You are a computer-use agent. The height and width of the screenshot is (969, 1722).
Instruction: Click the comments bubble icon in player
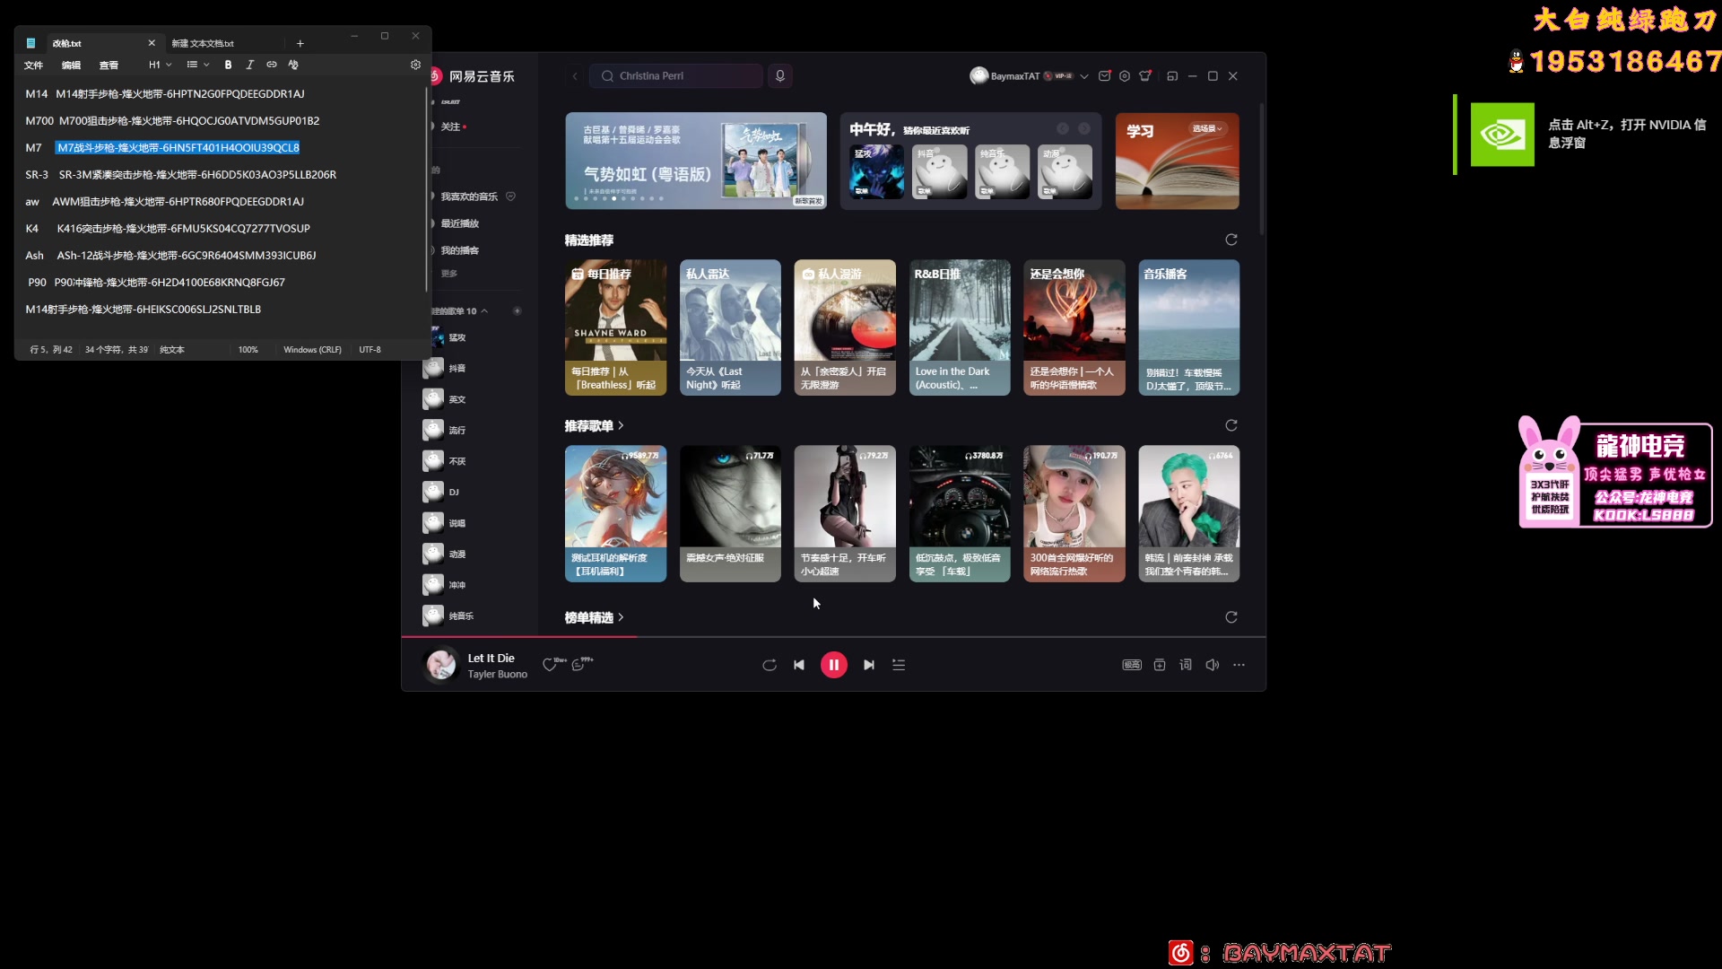(x=578, y=665)
